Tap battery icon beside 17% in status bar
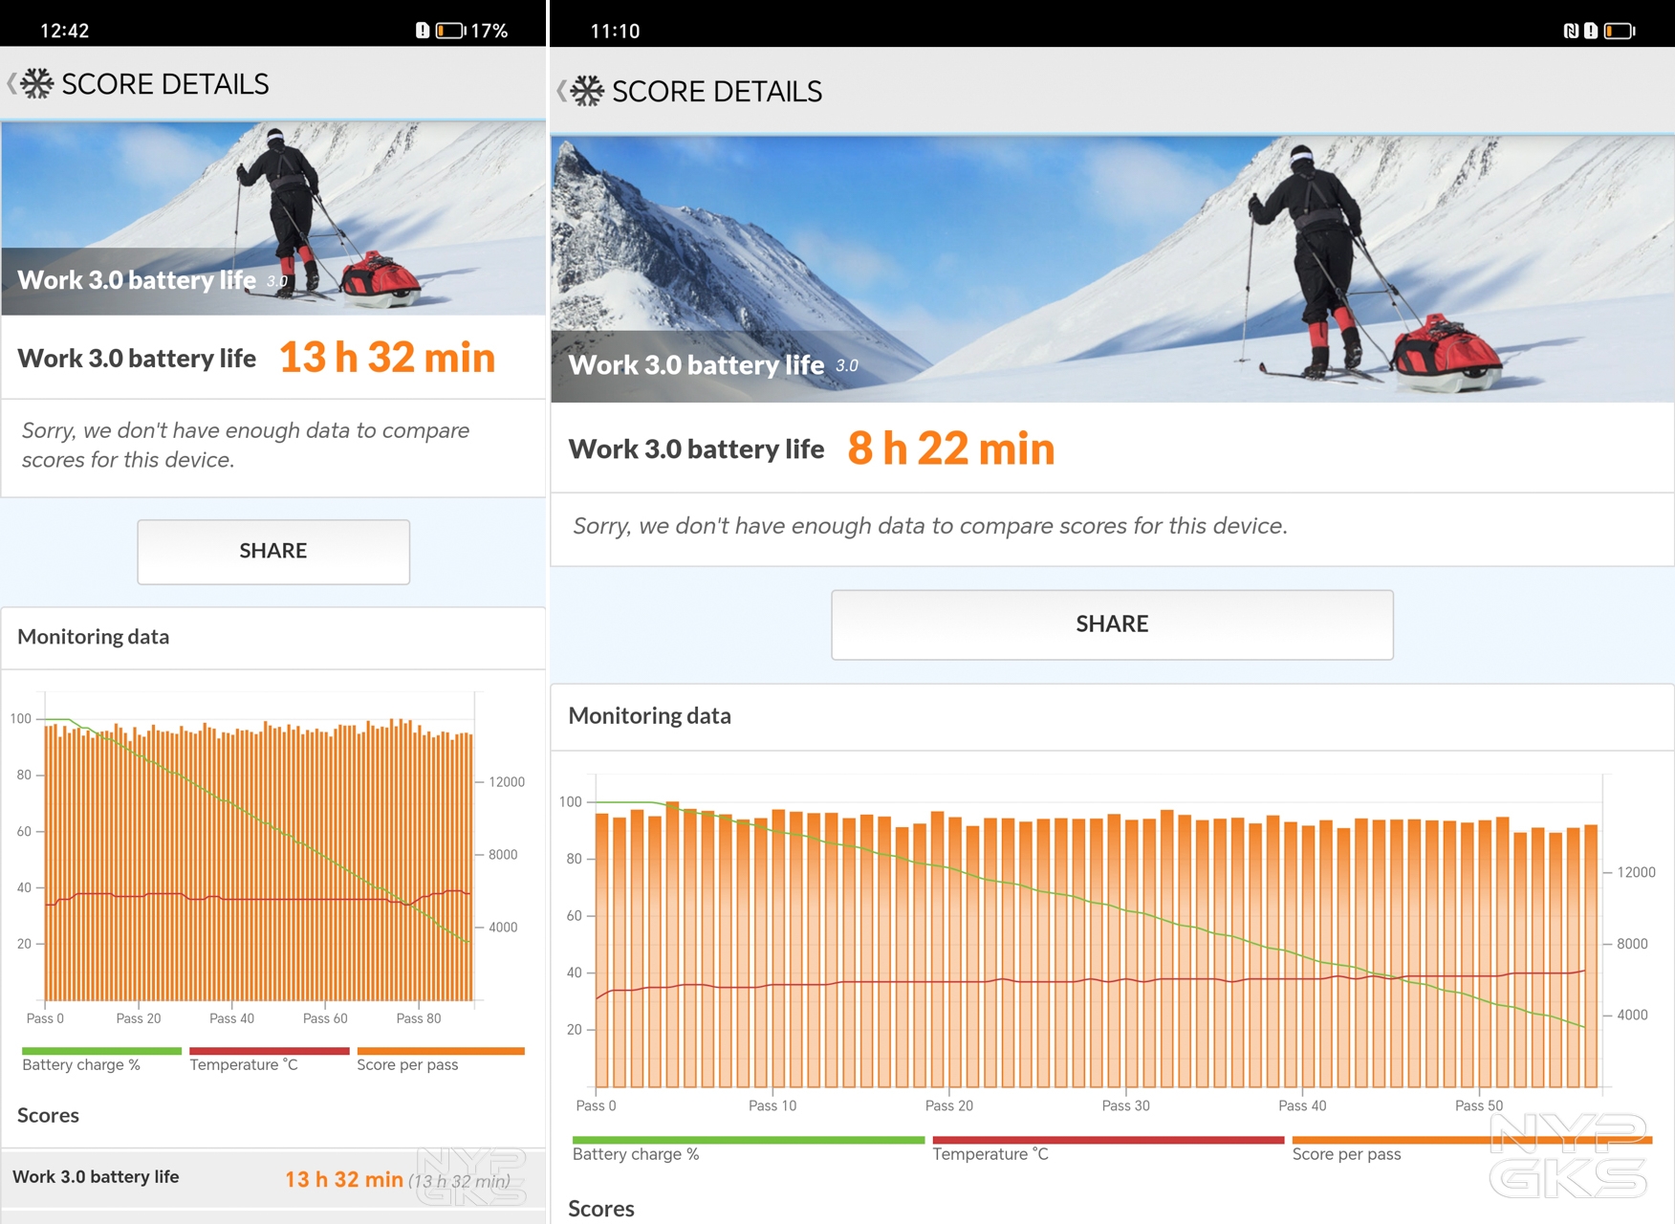The height and width of the screenshot is (1224, 1675). [x=449, y=31]
